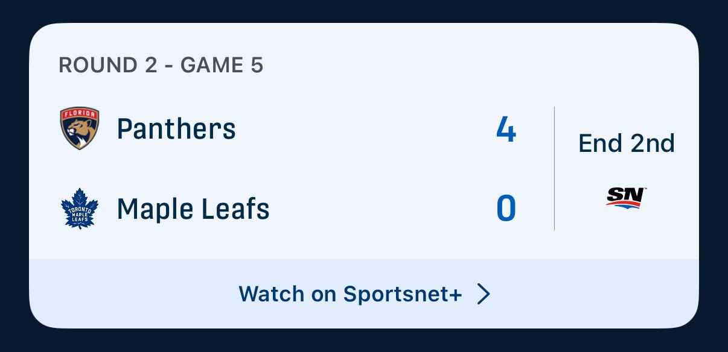
Task: Click the Panthers score of 4
Action: tap(506, 128)
